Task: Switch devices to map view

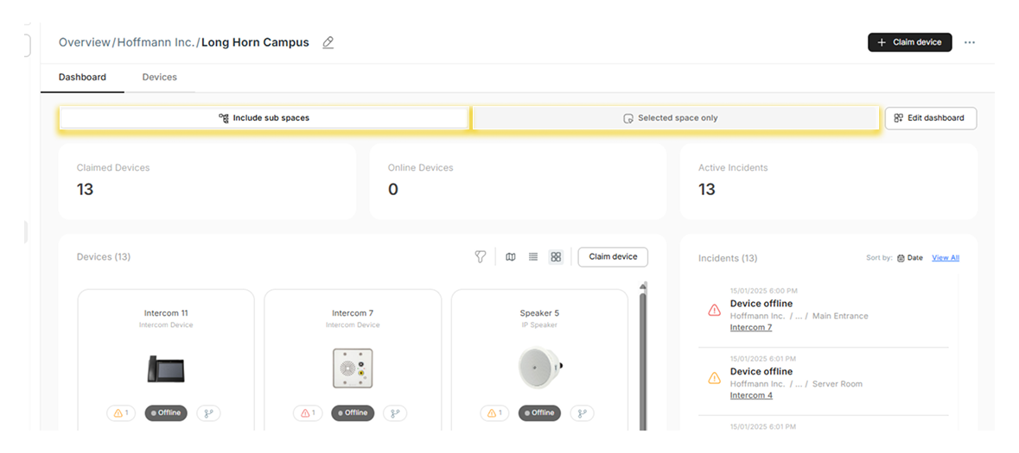Action: [x=511, y=257]
